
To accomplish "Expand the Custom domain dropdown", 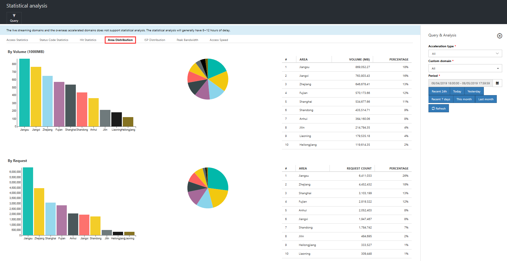I will [465, 68].
